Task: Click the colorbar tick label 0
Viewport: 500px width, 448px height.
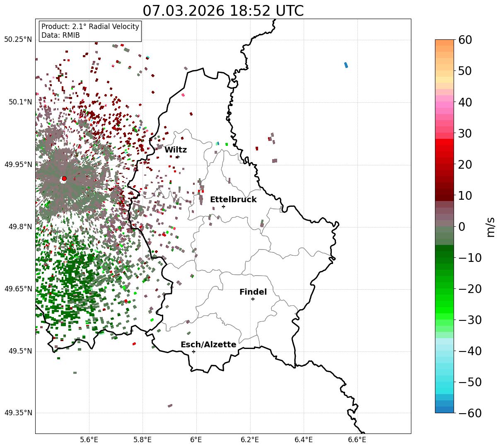Action: [x=462, y=227]
